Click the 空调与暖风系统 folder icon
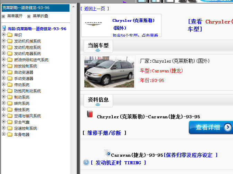The width and height of the screenshot is (233, 174). tap(10, 116)
